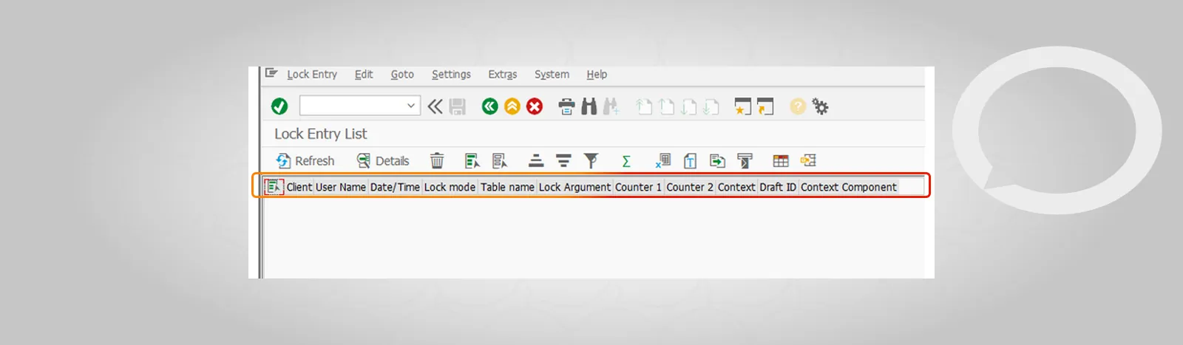Click the Word Processing export icon
This screenshot has height=345, width=1183.
click(690, 161)
